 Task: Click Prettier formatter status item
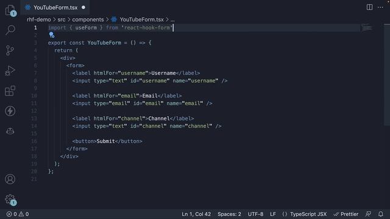click(346, 214)
